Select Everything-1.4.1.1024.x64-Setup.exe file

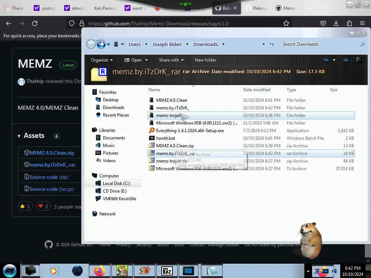[251, 130]
